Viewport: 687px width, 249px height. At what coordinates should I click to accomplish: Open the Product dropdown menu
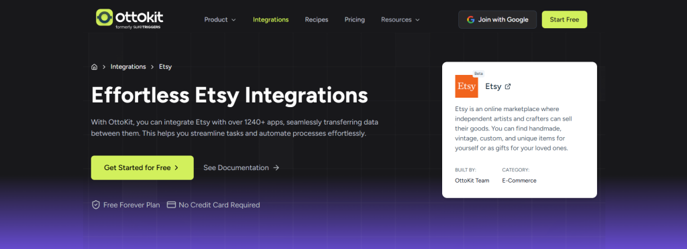coord(220,19)
